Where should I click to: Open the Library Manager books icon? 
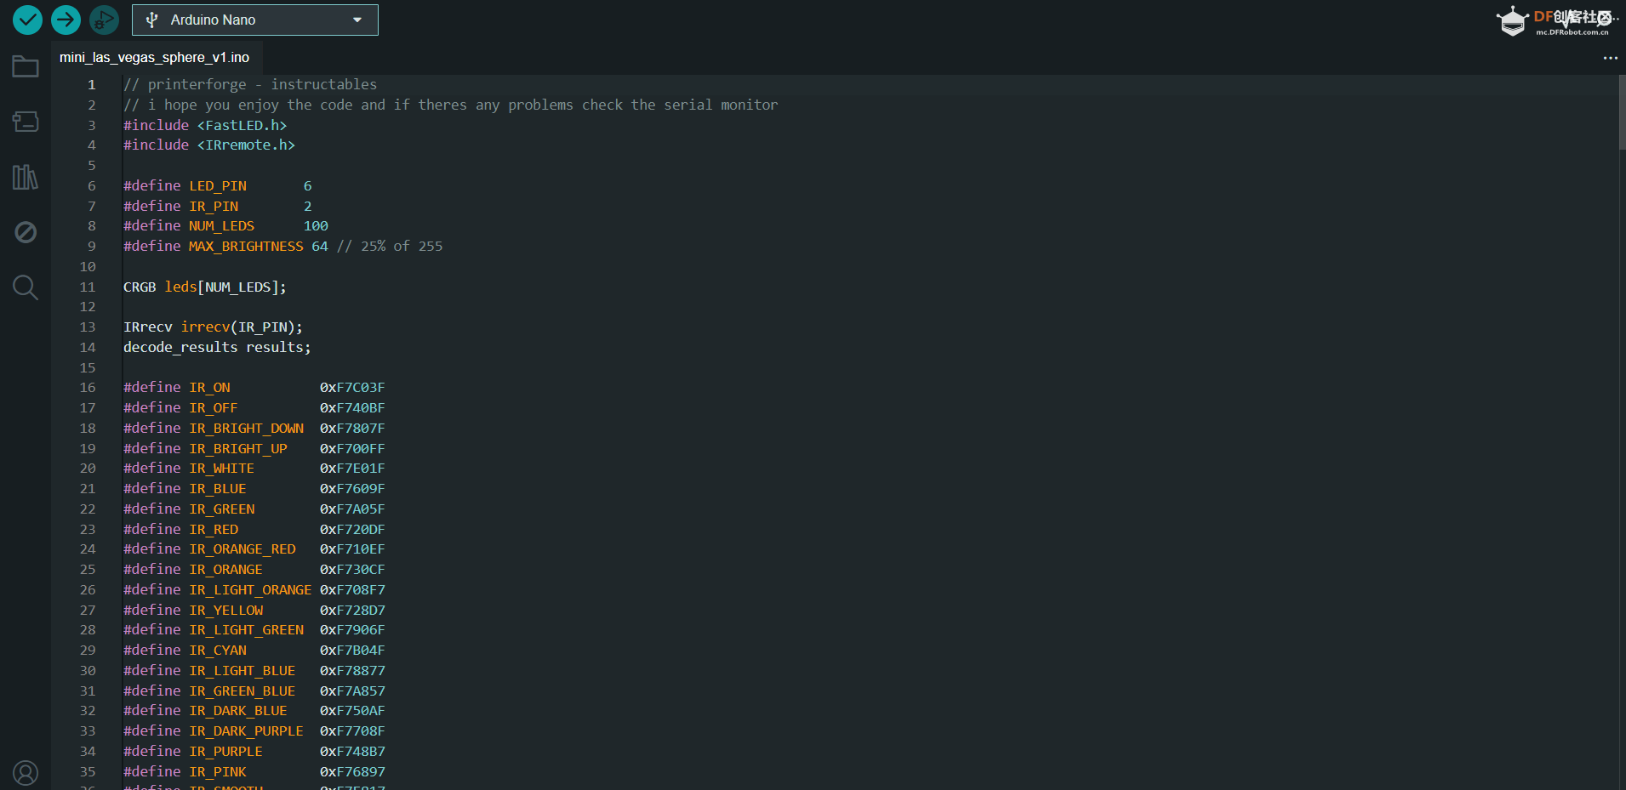coord(26,177)
